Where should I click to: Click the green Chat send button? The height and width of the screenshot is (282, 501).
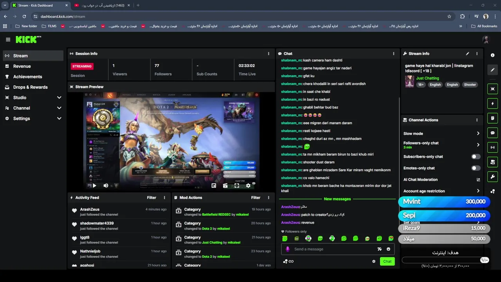point(387,261)
